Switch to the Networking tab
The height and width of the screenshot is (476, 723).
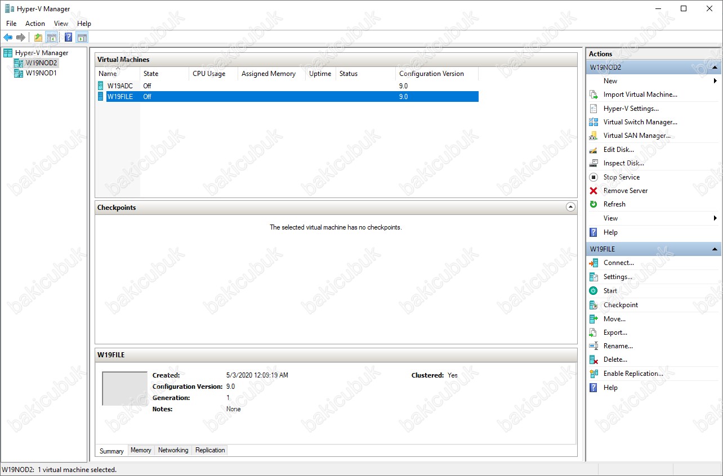(x=173, y=450)
